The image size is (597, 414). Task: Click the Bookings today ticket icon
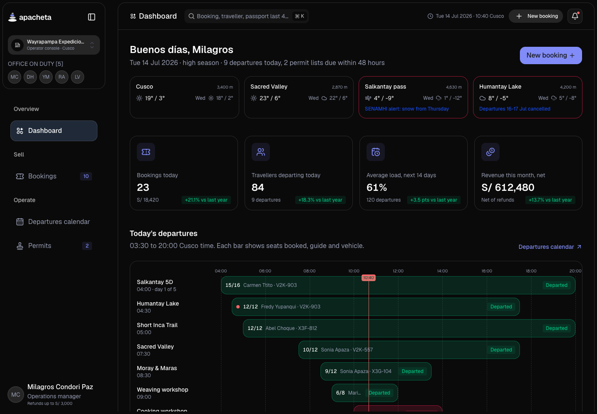[x=146, y=152]
